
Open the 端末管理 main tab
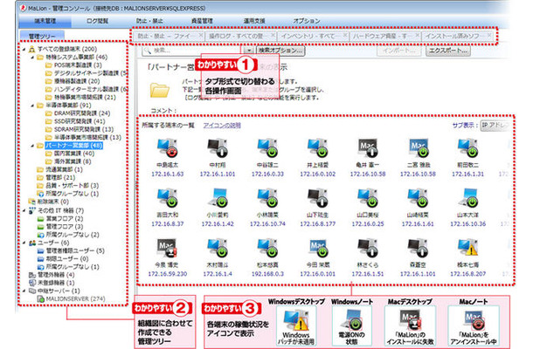point(45,21)
